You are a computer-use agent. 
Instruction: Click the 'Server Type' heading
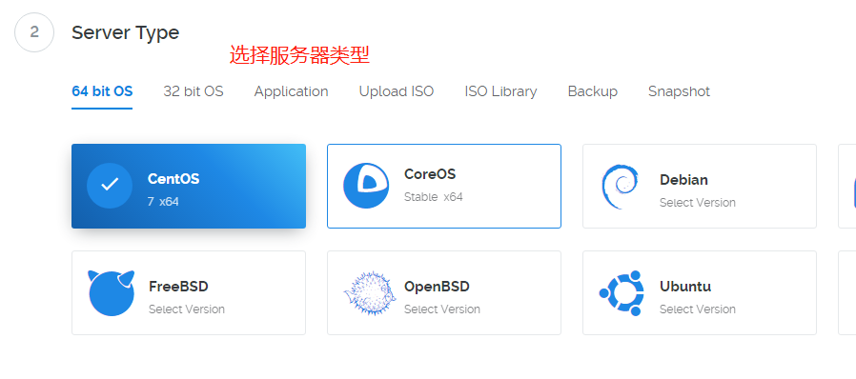point(126,32)
